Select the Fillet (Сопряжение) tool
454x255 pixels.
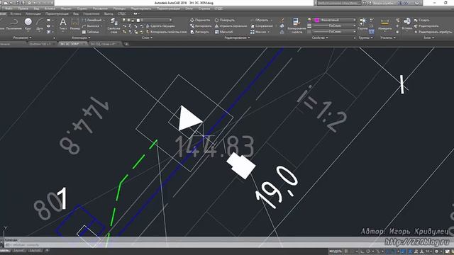[x=262, y=26]
